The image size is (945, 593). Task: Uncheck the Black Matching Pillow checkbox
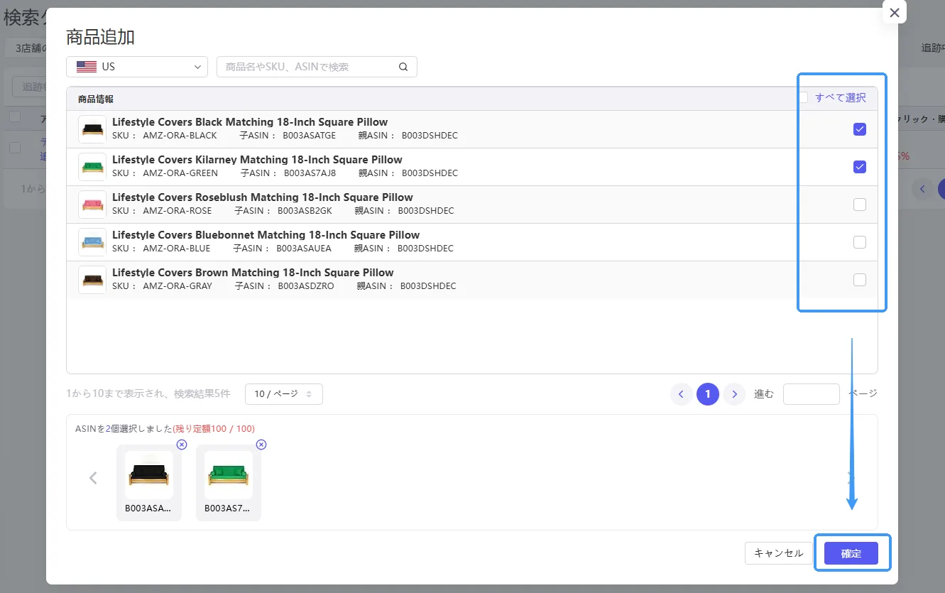(x=860, y=129)
